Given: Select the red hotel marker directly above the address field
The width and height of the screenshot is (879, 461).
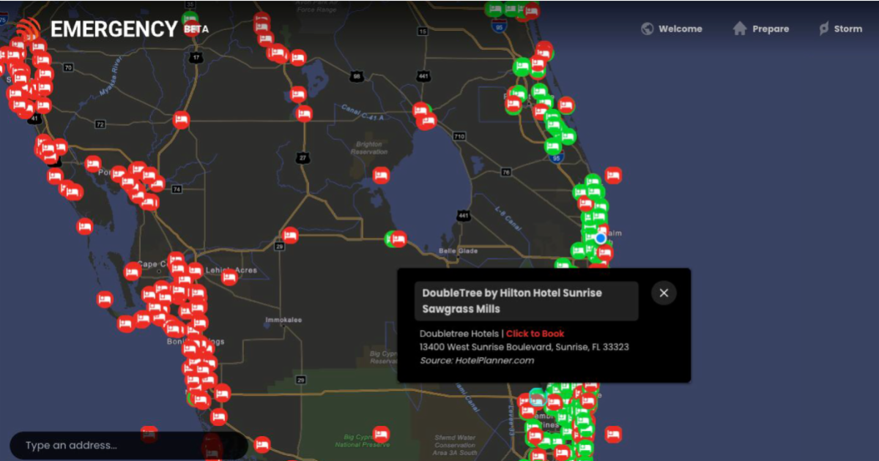Looking at the screenshot, I should point(149,434).
